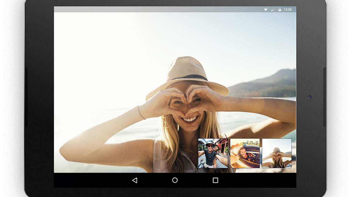The width and height of the screenshot is (351, 197).
Task: Open the man-in-car selfie thumbnail
Action: [245, 153]
